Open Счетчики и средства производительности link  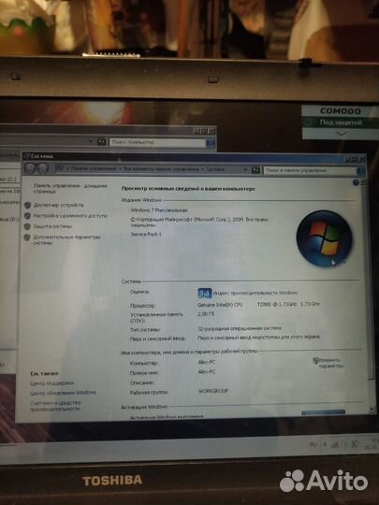tap(55, 406)
